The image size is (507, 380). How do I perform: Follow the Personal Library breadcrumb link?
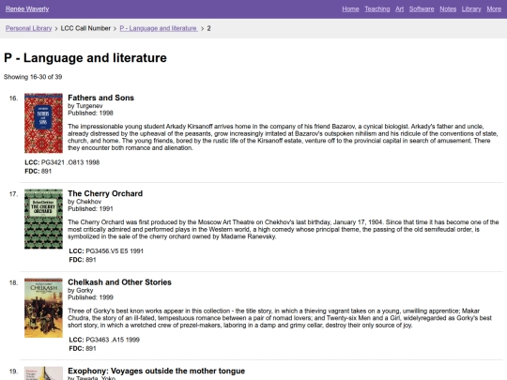point(28,28)
